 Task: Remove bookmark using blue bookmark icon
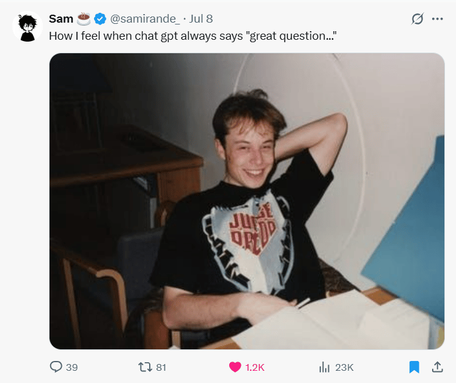pos(414,367)
